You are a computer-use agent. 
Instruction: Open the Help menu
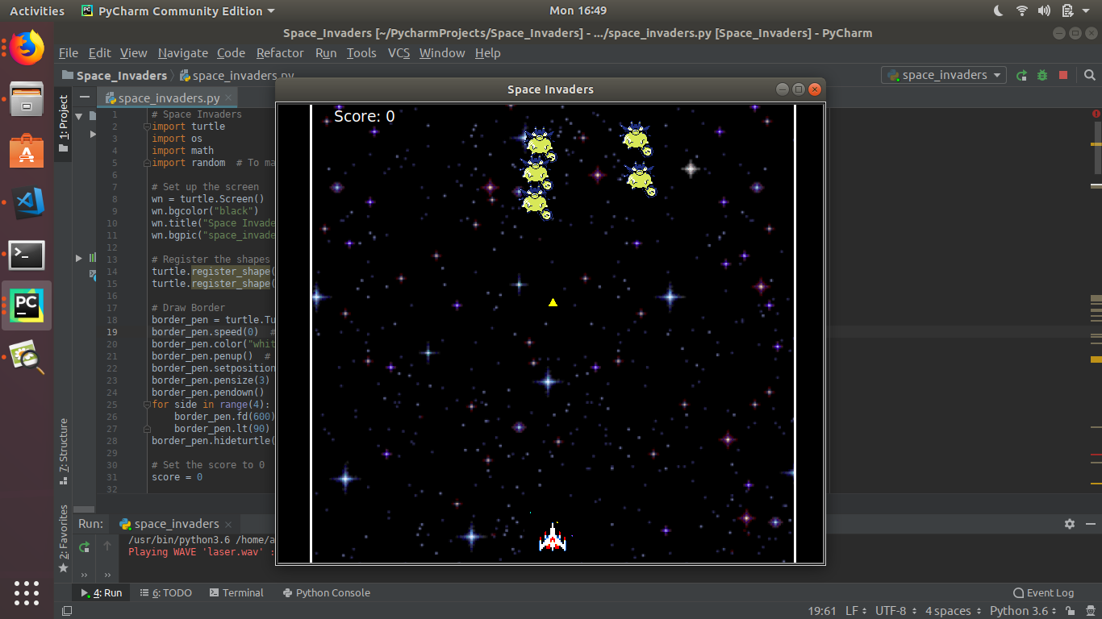tap(487, 53)
